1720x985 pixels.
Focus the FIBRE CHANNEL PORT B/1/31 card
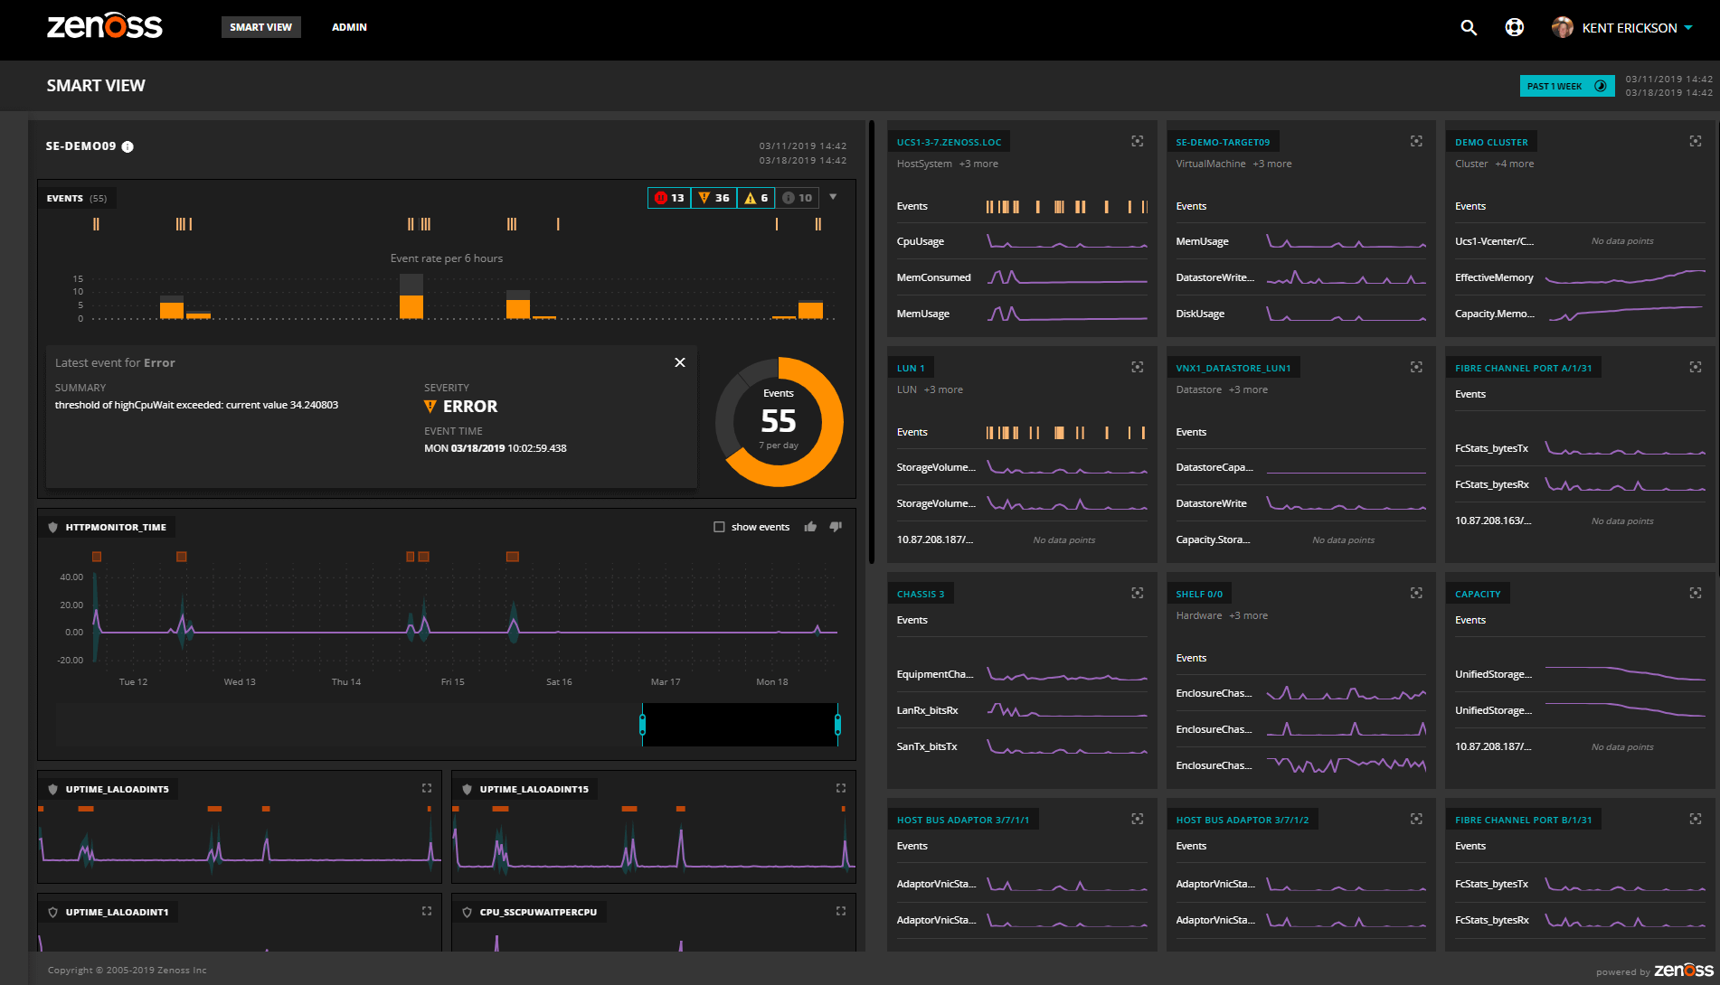pyautogui.click(x=1696, y=819)
